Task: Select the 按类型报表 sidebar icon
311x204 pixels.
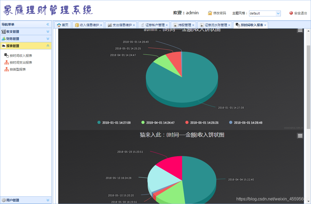Action: click(x=7, y=69)
